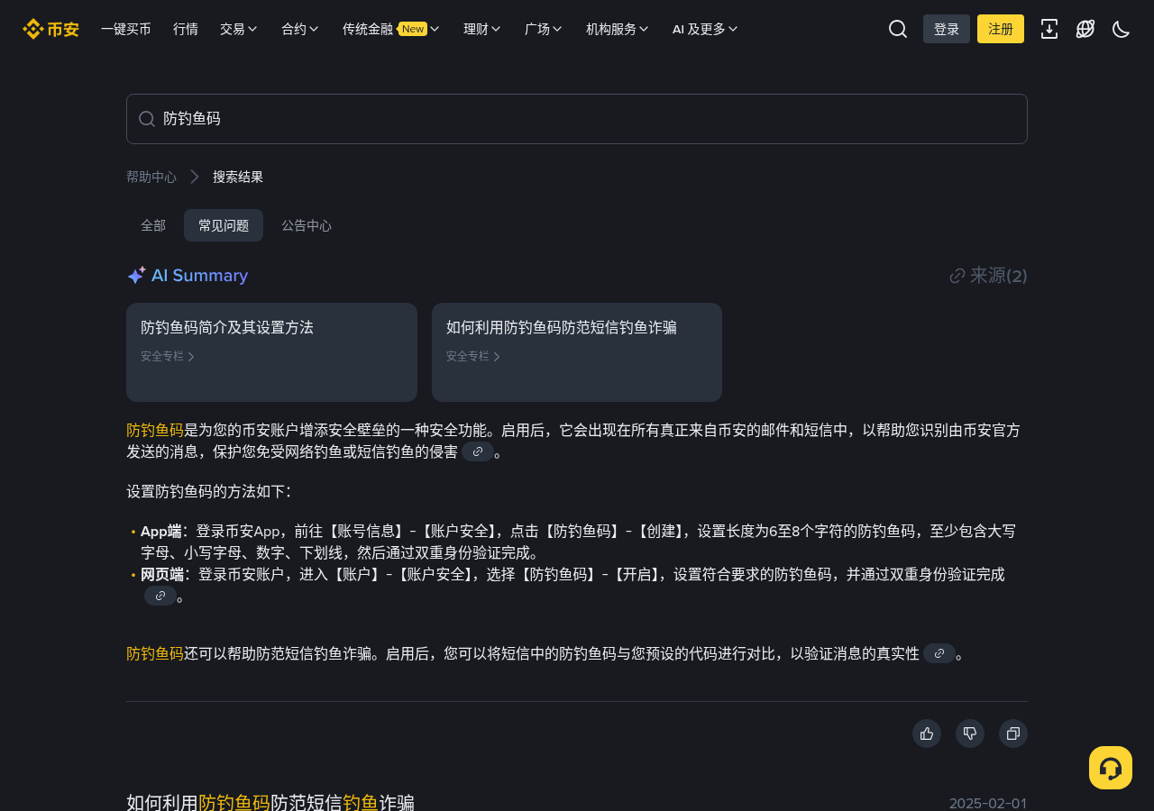Select the 常见问题 tab
The width and height of the screenshot is (1154, 811).
[224, 225]
